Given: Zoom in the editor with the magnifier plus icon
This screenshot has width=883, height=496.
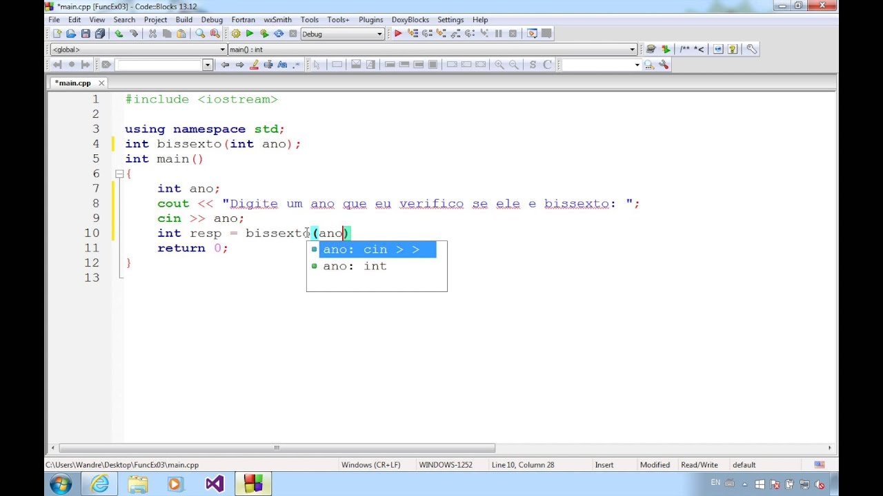Looking at the screenshot, I should pos(499,65).
